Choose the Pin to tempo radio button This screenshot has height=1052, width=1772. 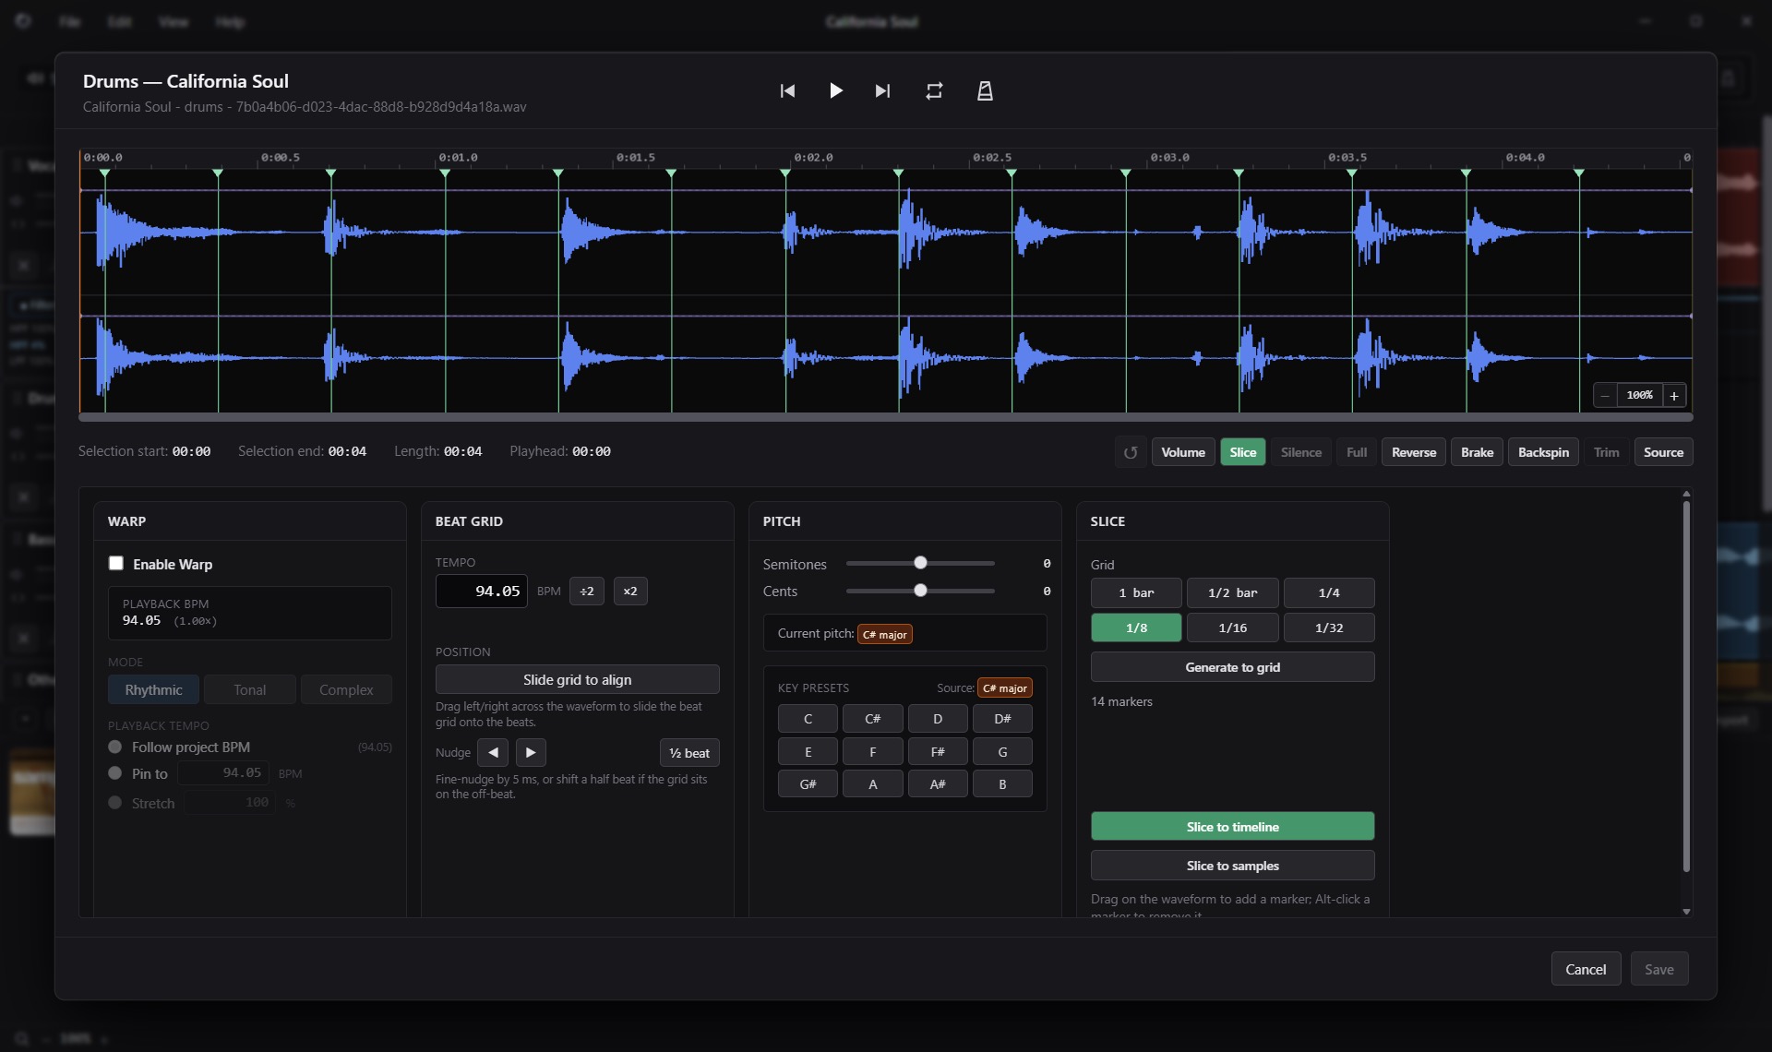(x=115, y=773)
